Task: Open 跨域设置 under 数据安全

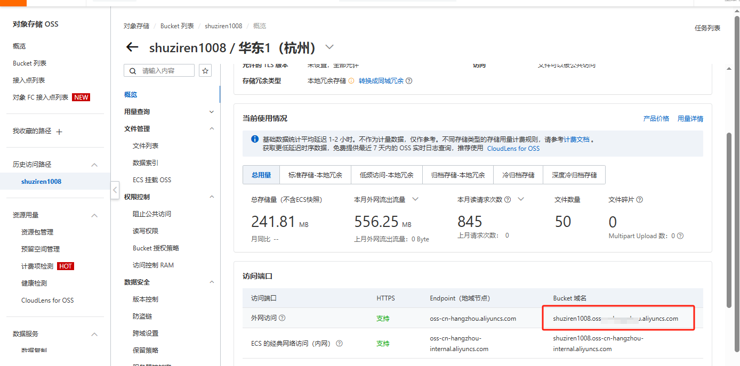Action: (146, 334)
